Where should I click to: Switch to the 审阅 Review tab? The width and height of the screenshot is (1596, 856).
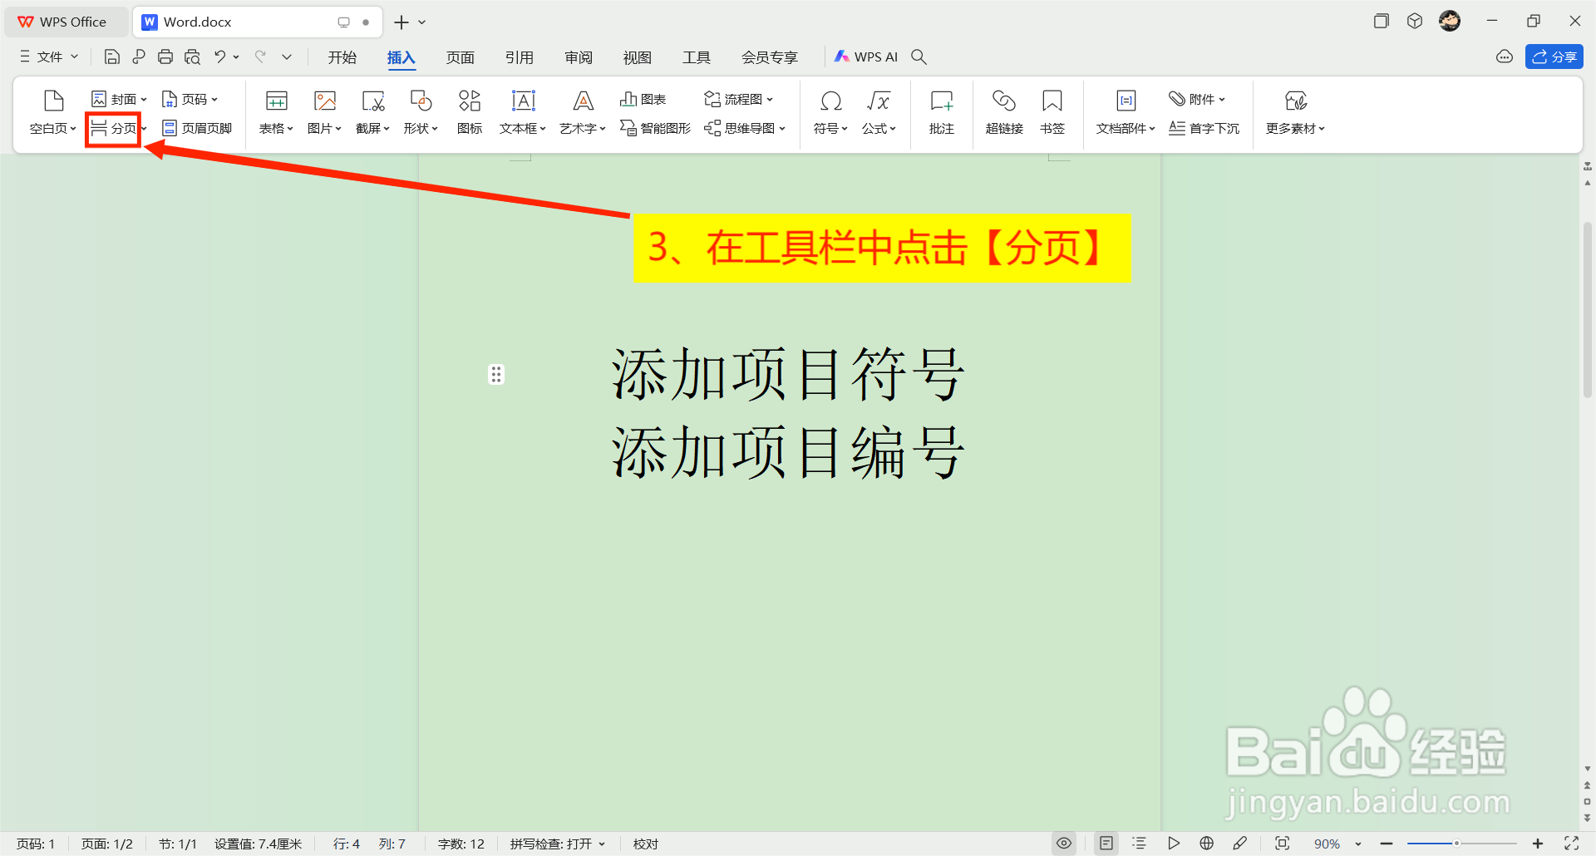point(578,57)
